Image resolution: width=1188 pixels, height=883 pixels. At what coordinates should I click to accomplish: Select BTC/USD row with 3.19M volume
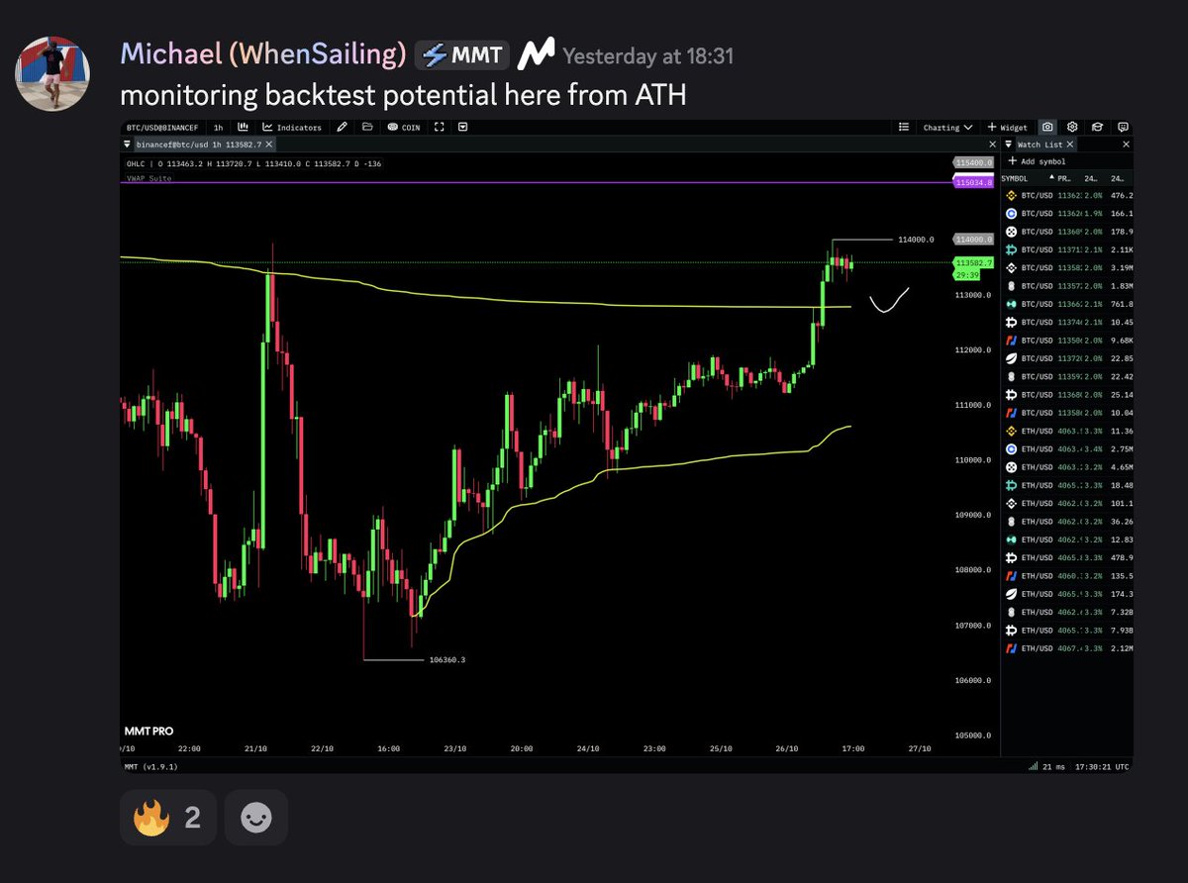[1067, 267]
